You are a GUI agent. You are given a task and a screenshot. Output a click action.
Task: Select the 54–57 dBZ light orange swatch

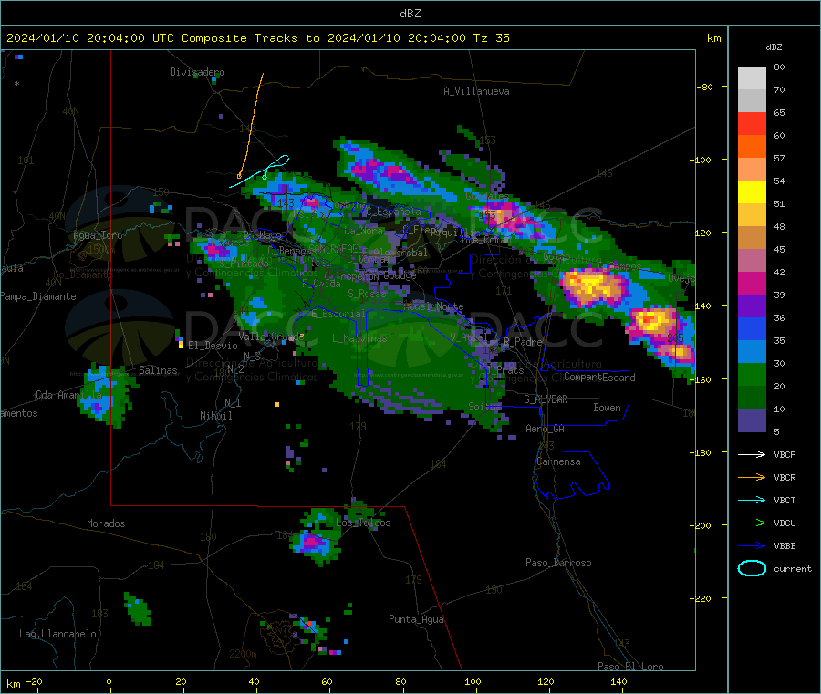752,170
